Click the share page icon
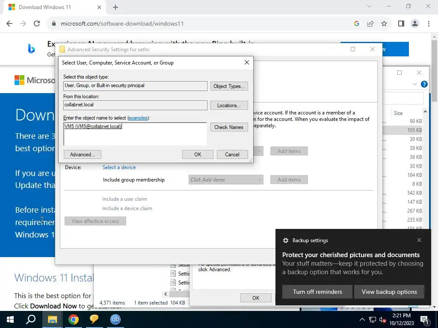The image size is (438, 328). click(x=370, y=24)
